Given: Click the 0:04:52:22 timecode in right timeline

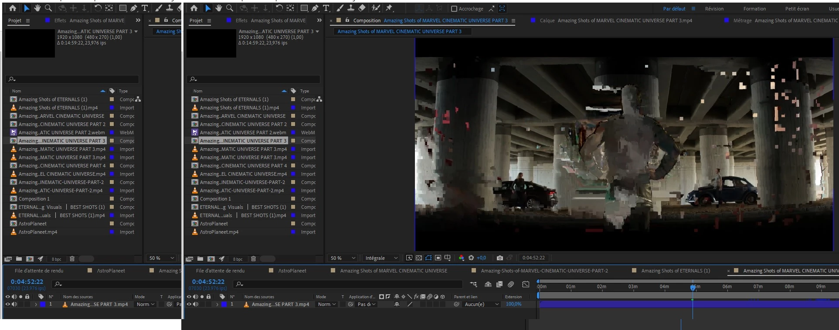Looking at the screenshot, I should click(x=208, y=282).
